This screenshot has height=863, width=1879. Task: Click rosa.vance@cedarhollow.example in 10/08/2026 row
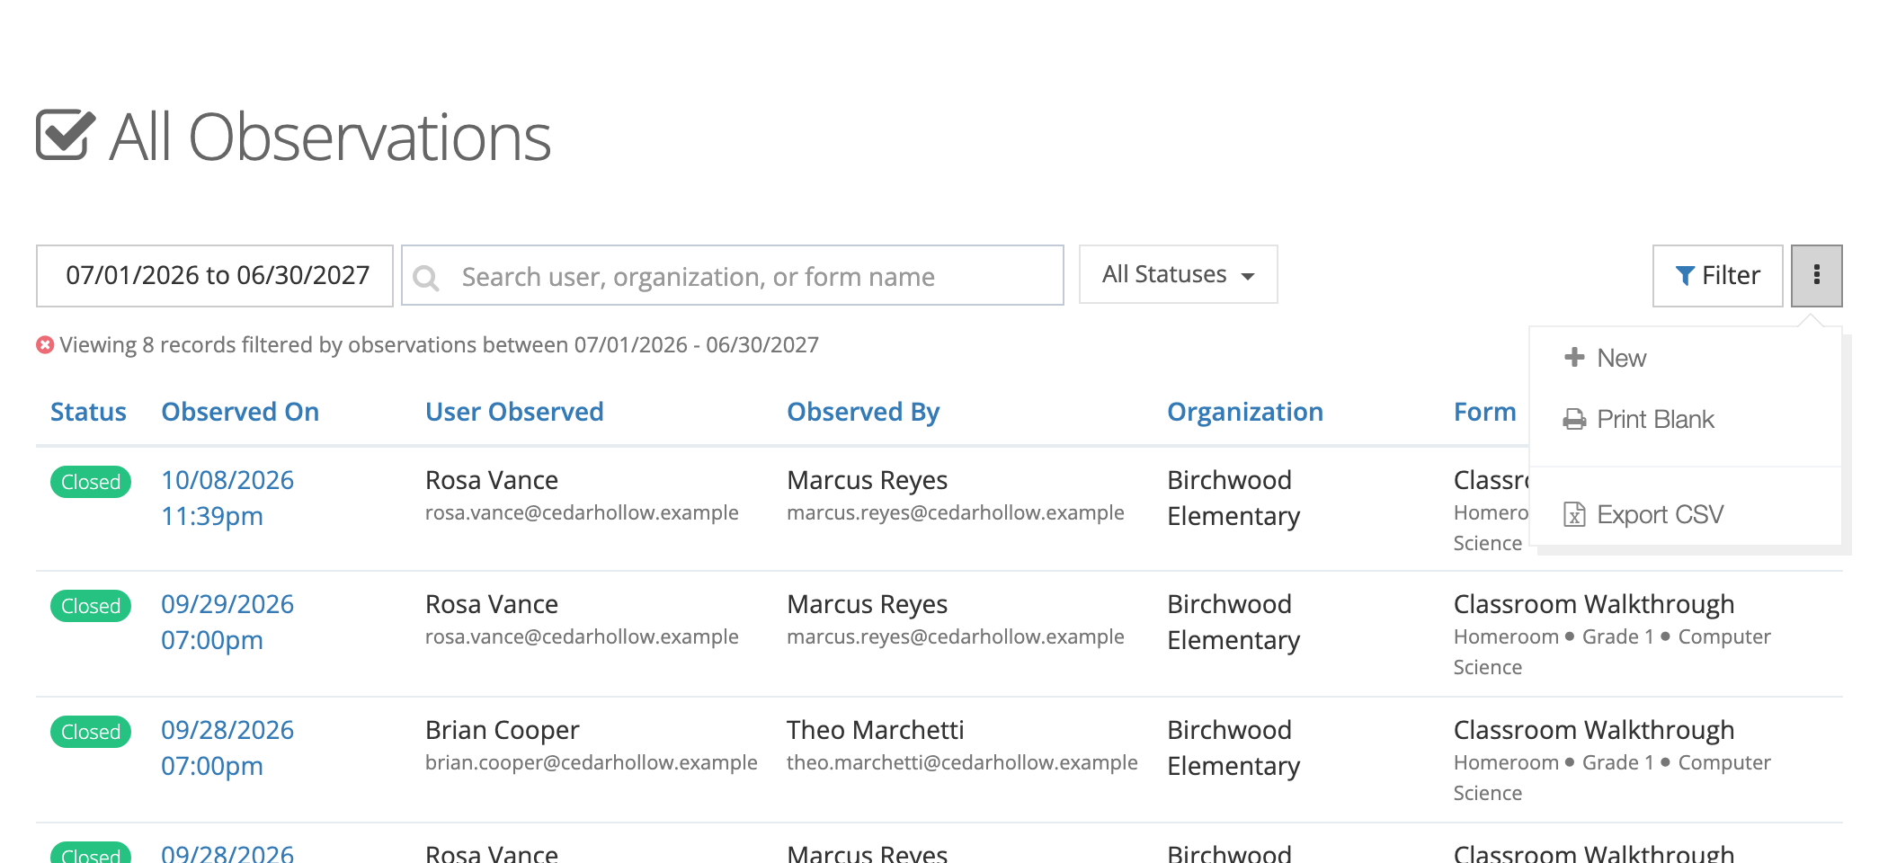click(582, 512)
